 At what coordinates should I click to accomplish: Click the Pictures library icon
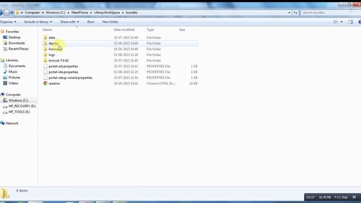point(5,78)
